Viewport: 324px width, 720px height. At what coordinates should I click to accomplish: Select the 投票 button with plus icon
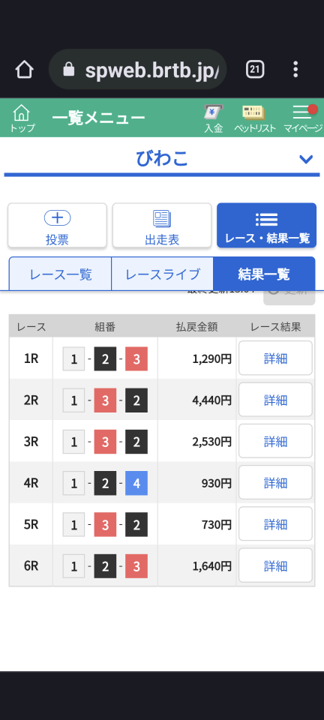point(57,226)
